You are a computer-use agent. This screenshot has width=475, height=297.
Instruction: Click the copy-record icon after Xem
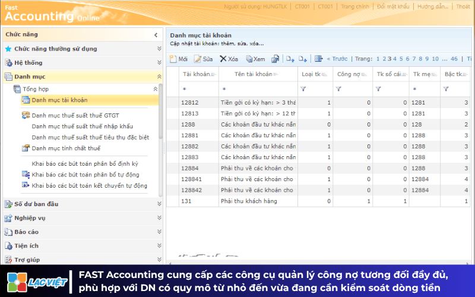[x=275, y=59]
